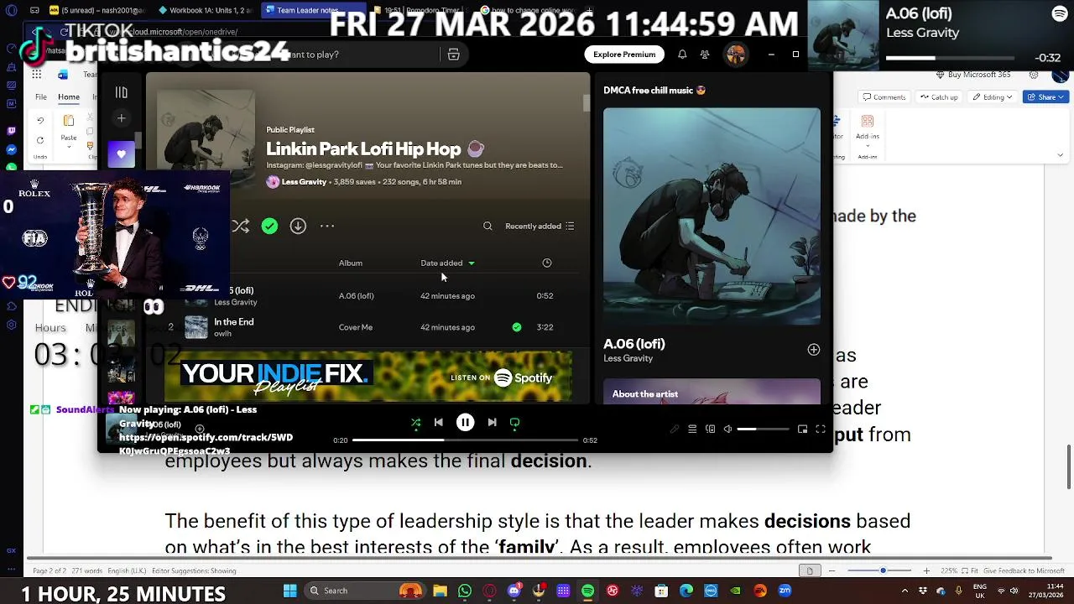Open File Explorer from taskbar
The image size is (1074, 604).
[440, 591]
